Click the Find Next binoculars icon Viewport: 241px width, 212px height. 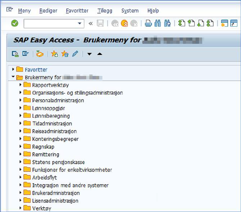[x=168, y=23]
